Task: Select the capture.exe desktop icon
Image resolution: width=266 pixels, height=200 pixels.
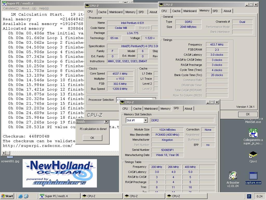Action: click(x=253, y=176)
